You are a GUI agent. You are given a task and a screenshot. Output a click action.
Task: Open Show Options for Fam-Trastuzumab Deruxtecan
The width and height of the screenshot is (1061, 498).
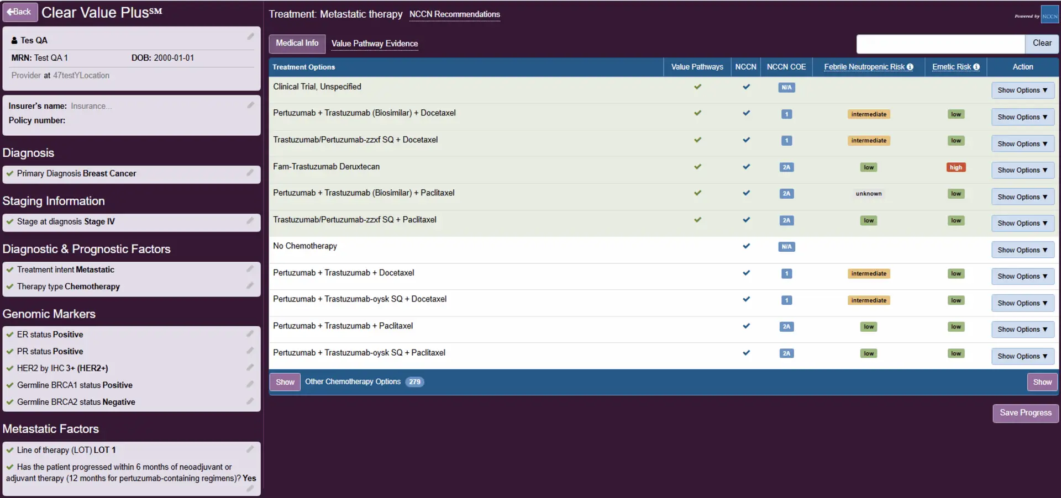pos(1022,170)
